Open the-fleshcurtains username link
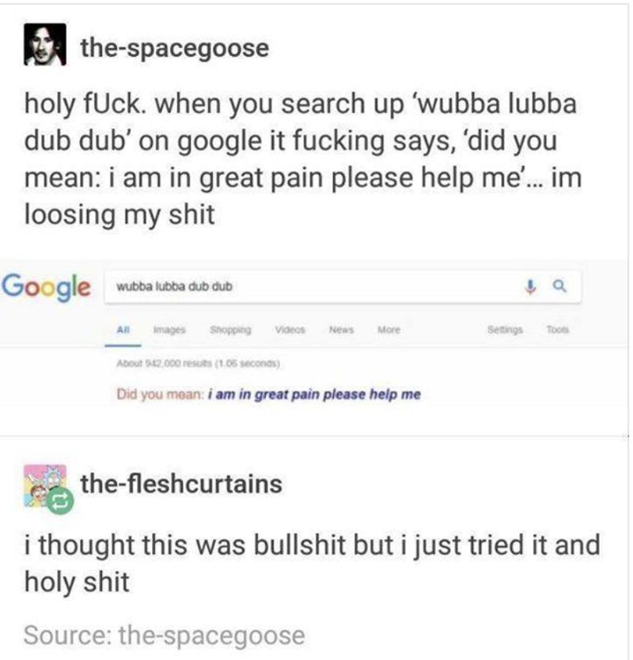Screen dimensions: 633x660 [181, 484]
